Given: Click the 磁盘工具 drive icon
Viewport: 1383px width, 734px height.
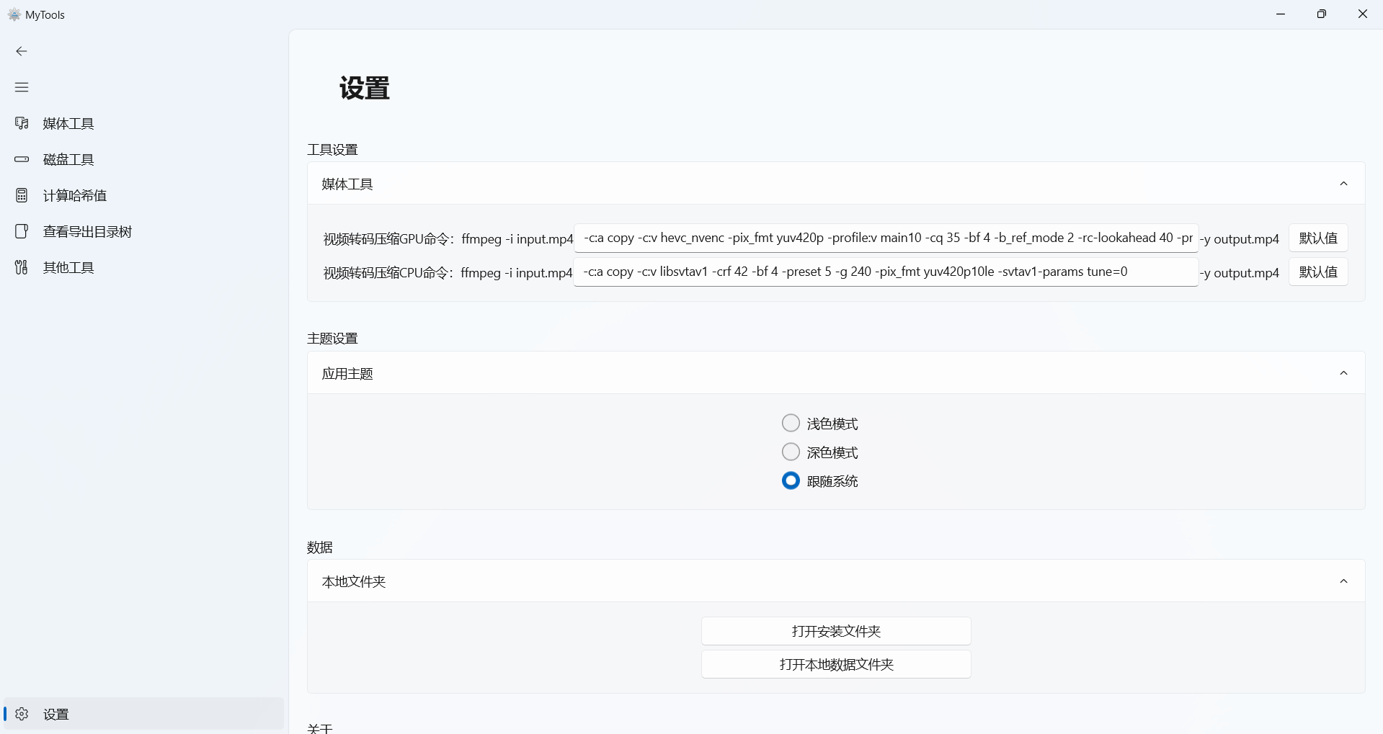Looking at the screenshot, I should pos(22,159).
